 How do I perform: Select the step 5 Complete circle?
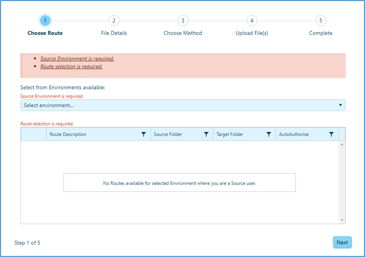[321, 20]
